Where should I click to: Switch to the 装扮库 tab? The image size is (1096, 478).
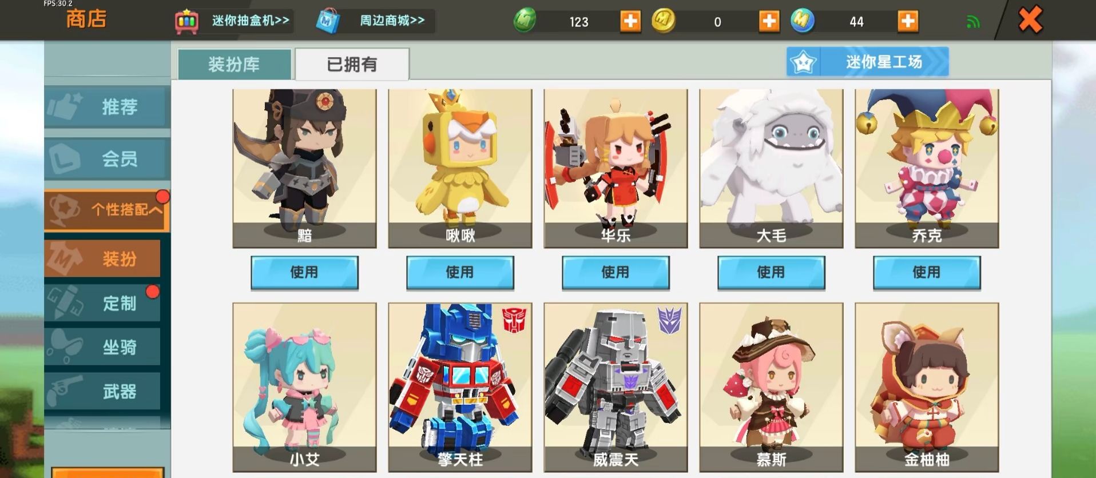coord(235,64)
